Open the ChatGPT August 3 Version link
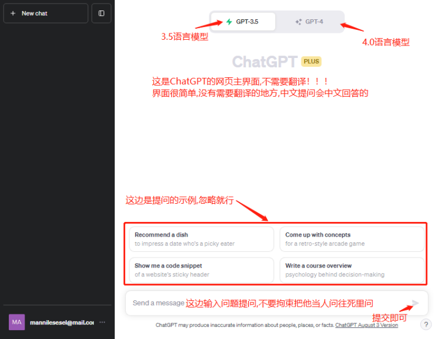The width and height of the screenshot is (439, 339). click(x=366, y=325)
